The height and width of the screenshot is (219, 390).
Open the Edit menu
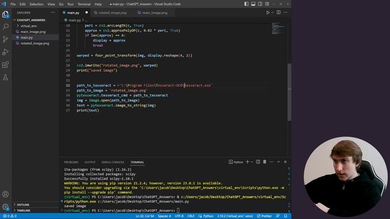click(23, 4)
